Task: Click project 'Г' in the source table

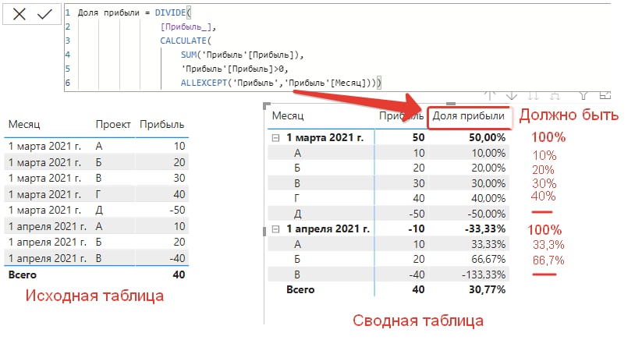Action: click(98, 194)
